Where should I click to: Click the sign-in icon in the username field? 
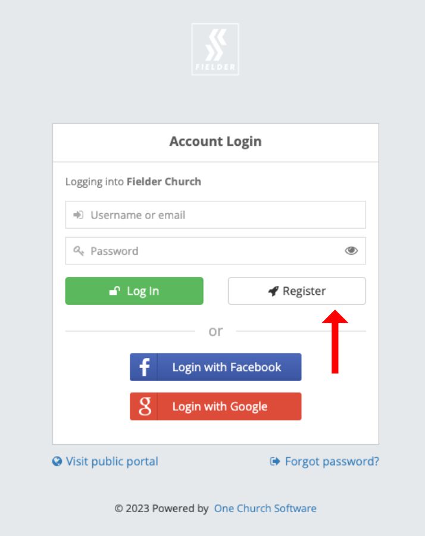(78, 215)
